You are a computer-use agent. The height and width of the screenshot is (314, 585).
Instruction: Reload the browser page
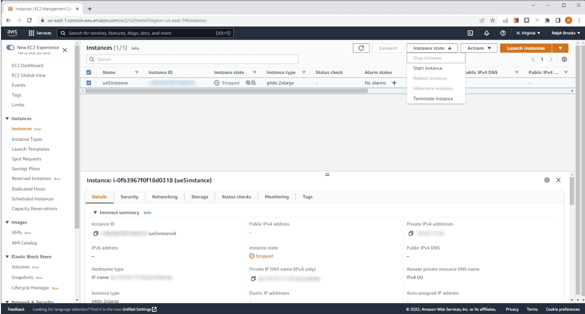[29, 20]
